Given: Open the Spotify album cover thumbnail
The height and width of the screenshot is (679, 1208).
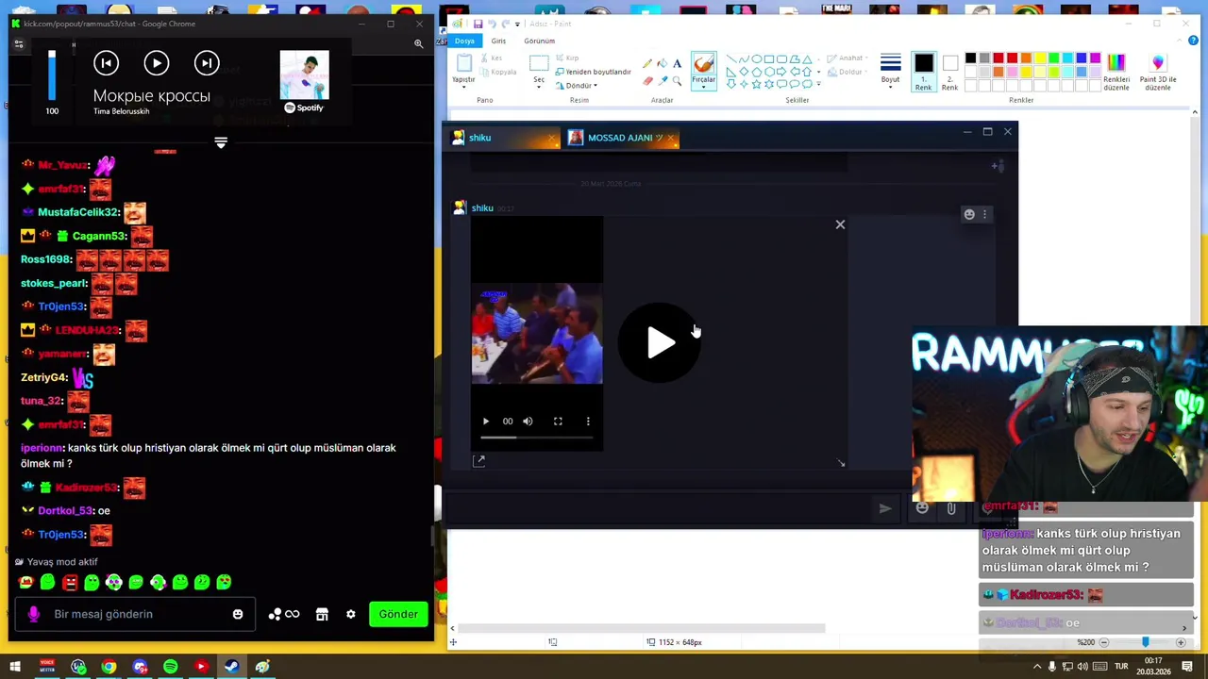Looking at the screenshot, I should pyautogui.click(x=304, y=75).
